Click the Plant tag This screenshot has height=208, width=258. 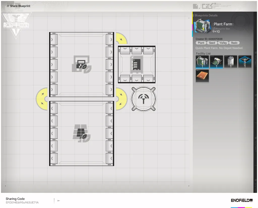point(201,43)
